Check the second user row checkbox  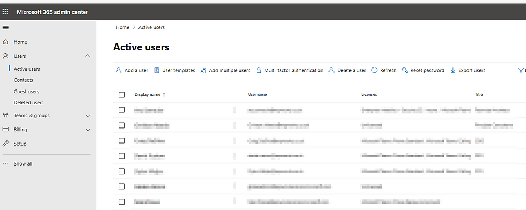(121, 125)
